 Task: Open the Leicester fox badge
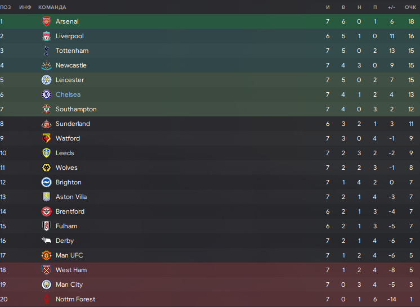(x=46, y=80)
